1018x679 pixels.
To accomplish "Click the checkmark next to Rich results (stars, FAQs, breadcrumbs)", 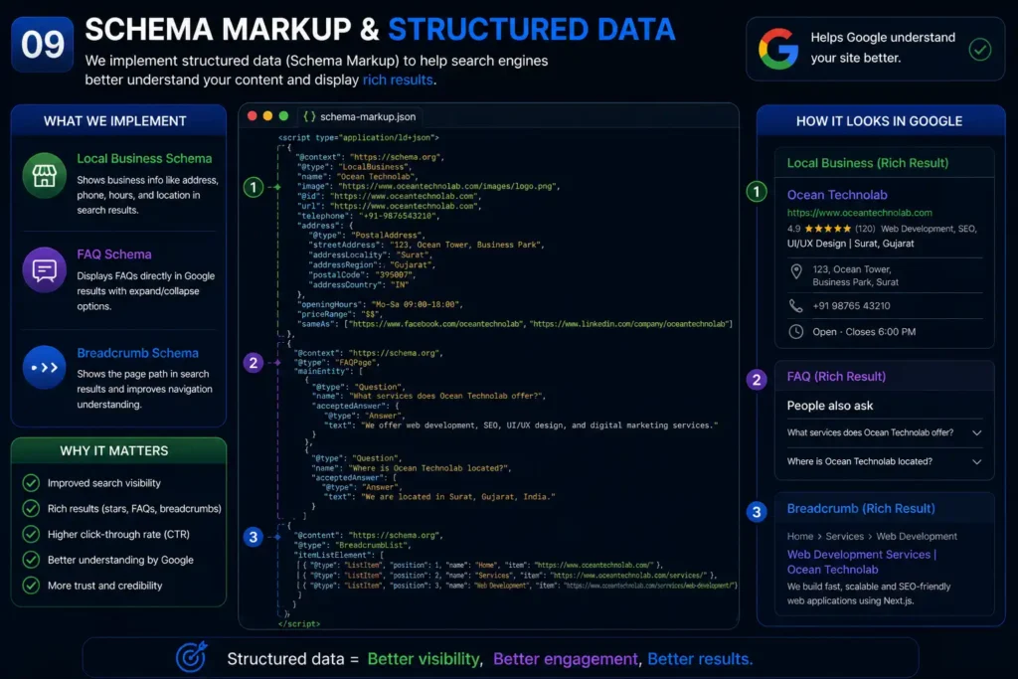I will (31, 508).
